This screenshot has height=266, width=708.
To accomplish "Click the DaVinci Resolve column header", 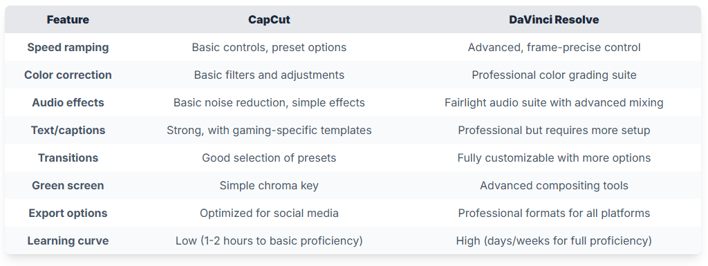I will coord(554,20).
